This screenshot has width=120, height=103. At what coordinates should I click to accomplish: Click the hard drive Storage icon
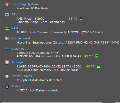coord(7,62)
